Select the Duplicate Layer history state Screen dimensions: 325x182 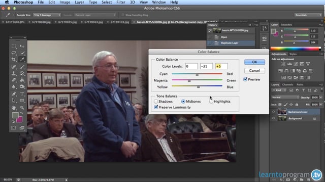coord(231,43)
